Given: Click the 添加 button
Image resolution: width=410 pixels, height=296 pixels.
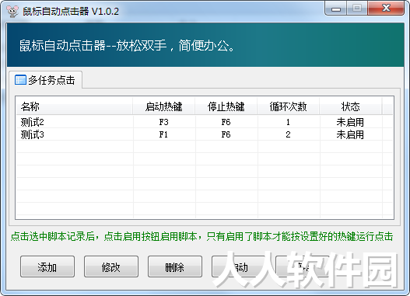Looking at the screenshot, I should 47,266.
